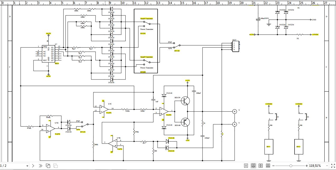Click the 560K resistor label
This screenshot has height=170, width=336.
point(143,111)
